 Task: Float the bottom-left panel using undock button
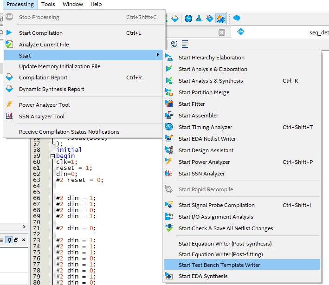tap(16, 240)
